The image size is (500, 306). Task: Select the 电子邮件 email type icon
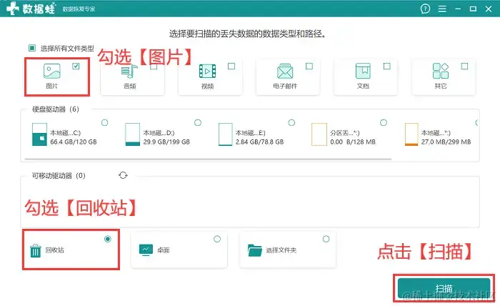pos(285,71)
